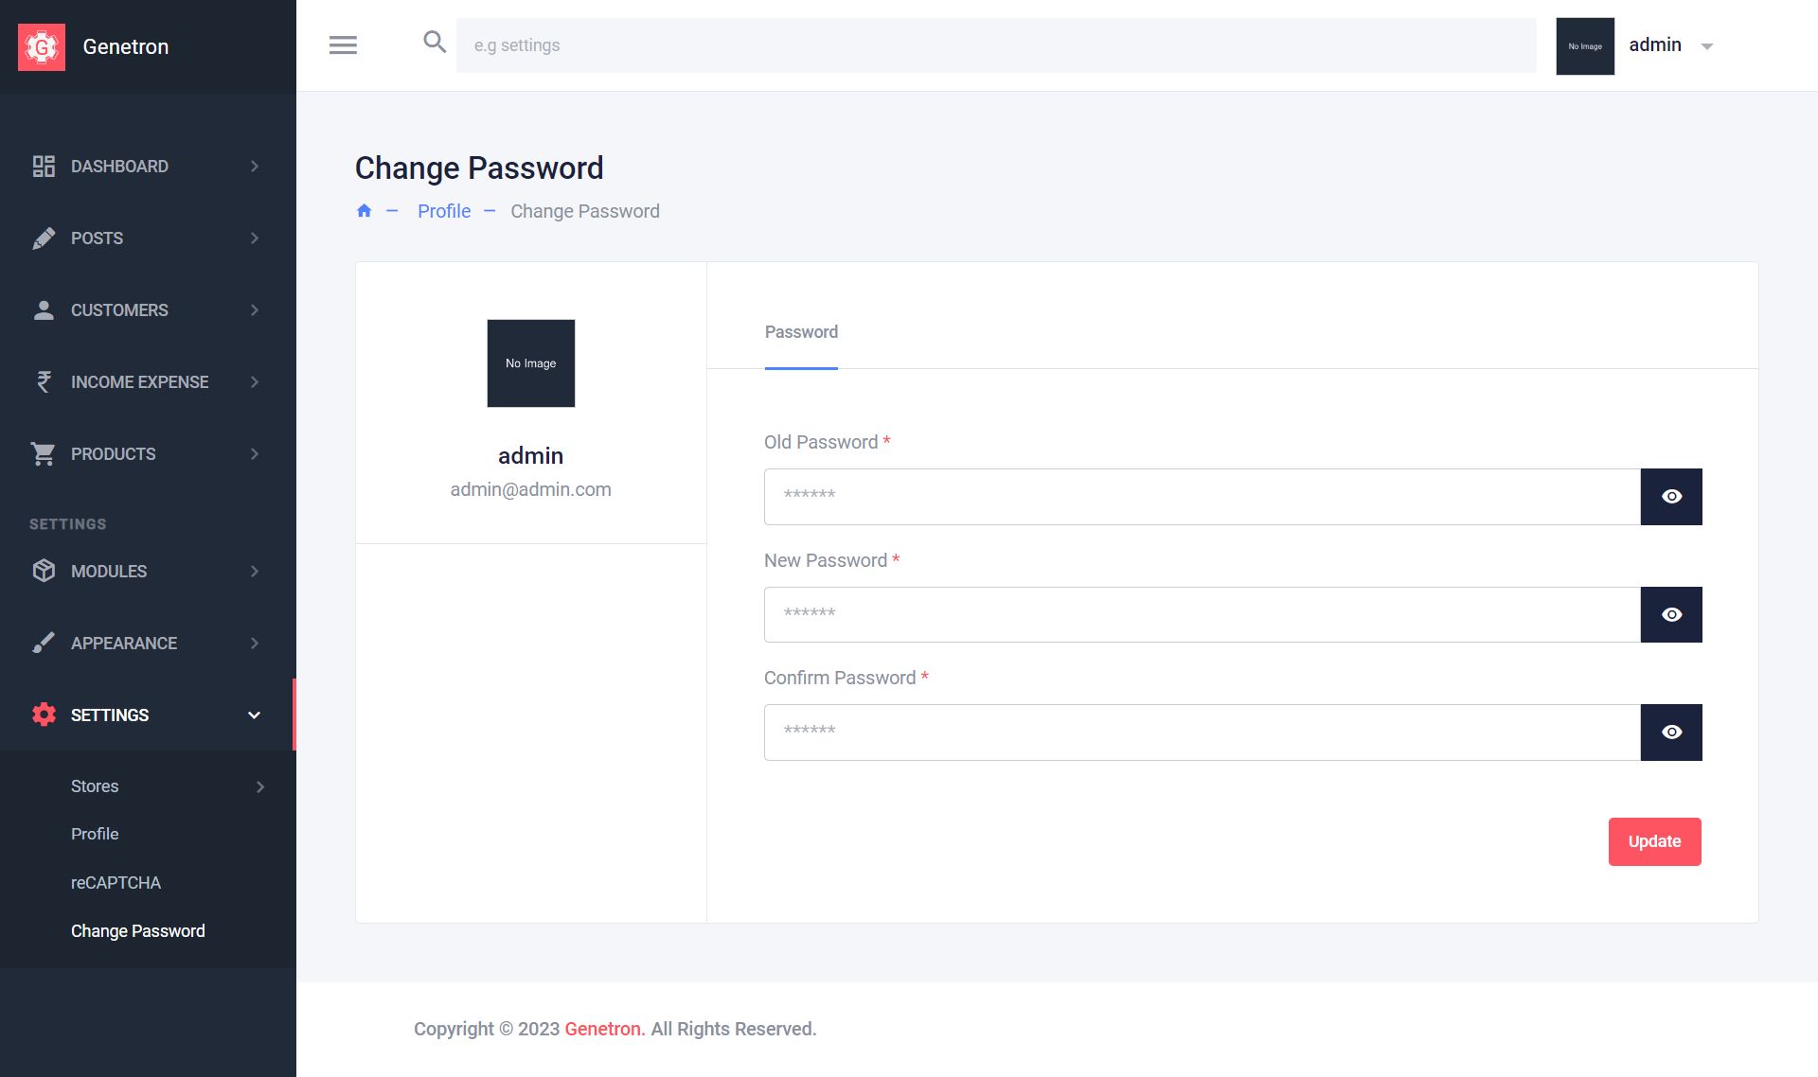Open reCAPTCHA settings menu item

[116, 883]
